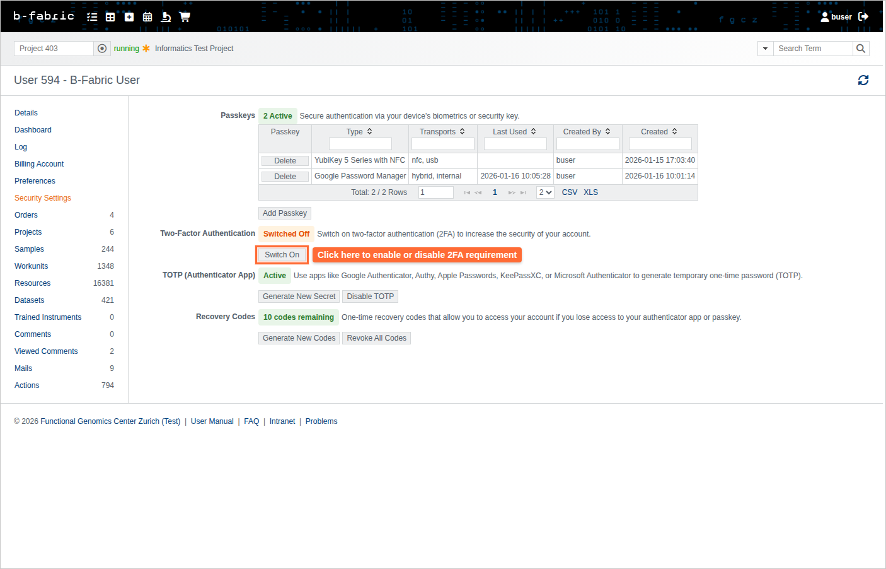Open the shopping cart icon
This screenshot has width=886, height=569.
coord(185,17)
